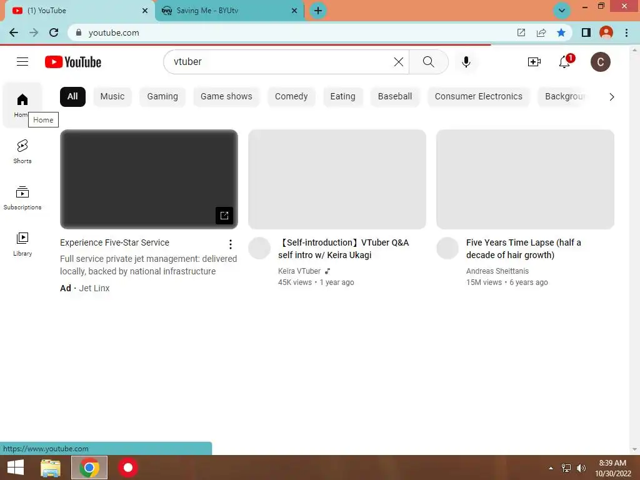
Task: Open three-dot menu for Jet Linx ad
Action: click(x=231, y=244)
